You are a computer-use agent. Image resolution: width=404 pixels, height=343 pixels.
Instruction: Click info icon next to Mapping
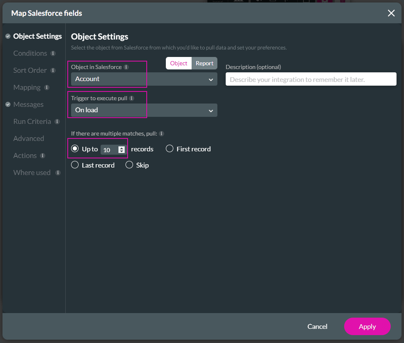[x=47, y=88]
